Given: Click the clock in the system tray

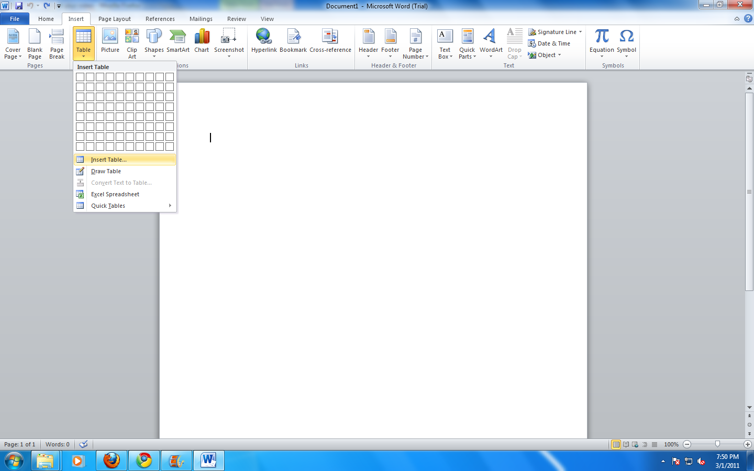Looking at the screenshot, I should coord(727,461).
